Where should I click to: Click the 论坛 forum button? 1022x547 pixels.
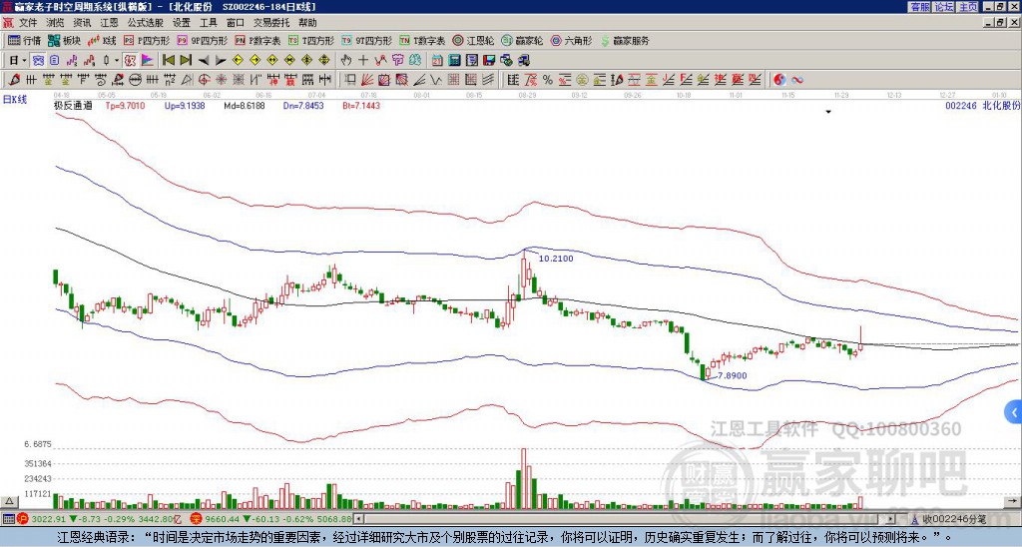click(943, 7)
